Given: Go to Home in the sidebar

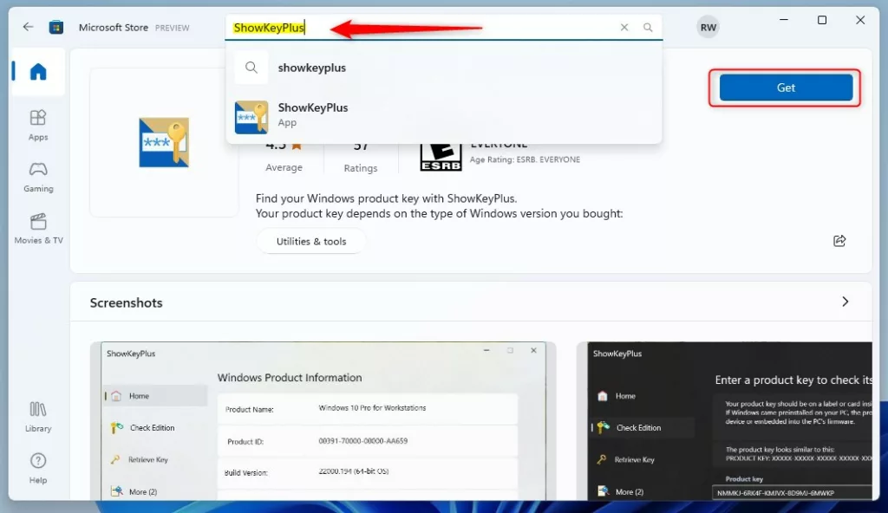Looking at the screenshot, I should (x=38, y=72).
